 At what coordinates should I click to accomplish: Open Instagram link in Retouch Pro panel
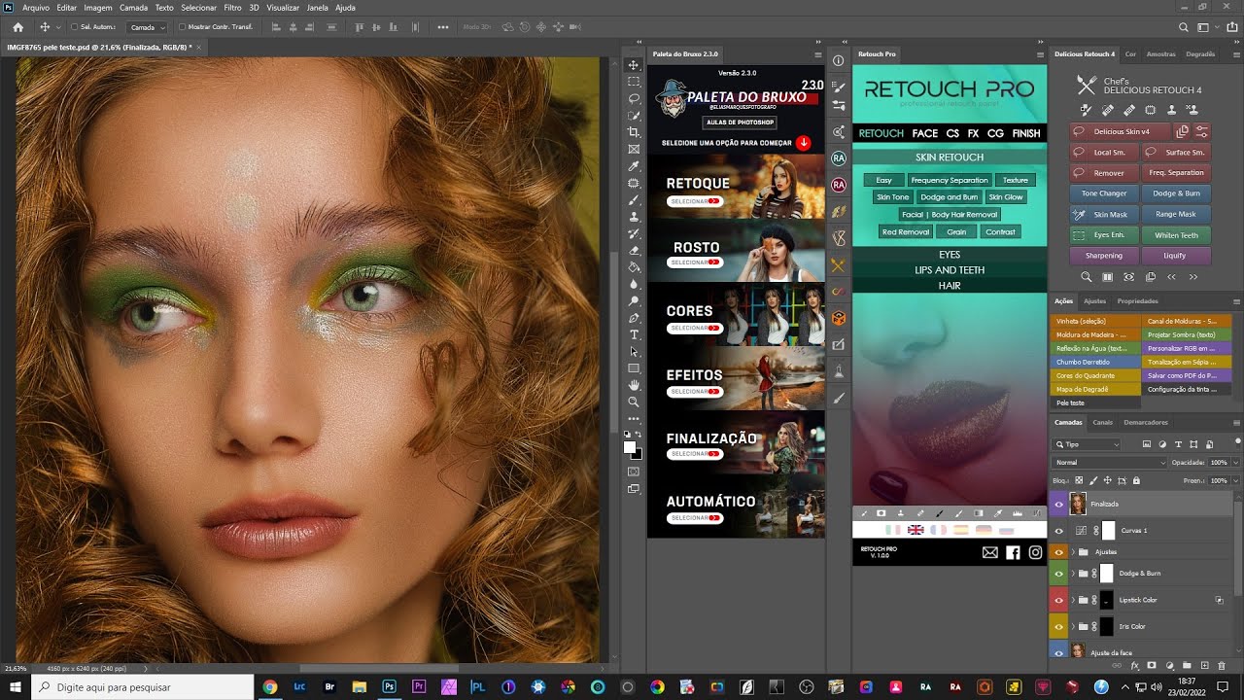point(1035,552)
